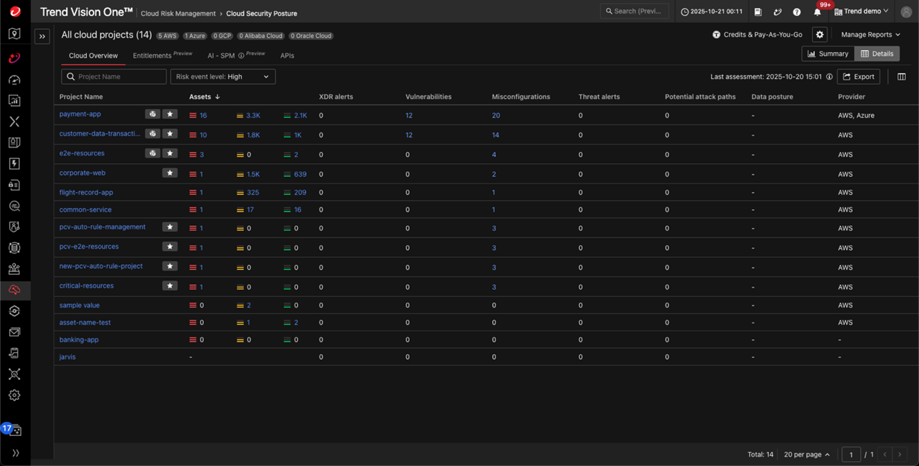Click the envelope icon in the left sidebar

[x=15, y=332]
